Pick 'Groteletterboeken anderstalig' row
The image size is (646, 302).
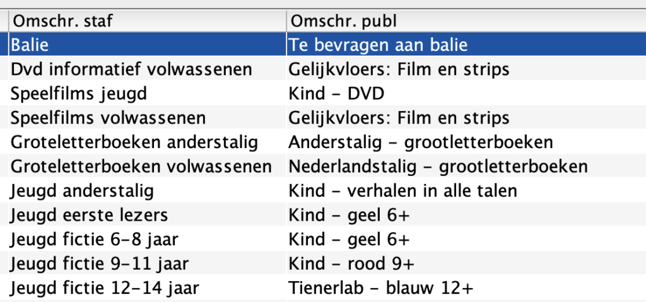tap(134, 142)
